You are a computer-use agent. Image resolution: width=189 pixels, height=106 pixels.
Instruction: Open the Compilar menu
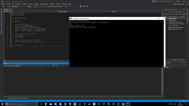pyautogui.click(x=24, y=4)
